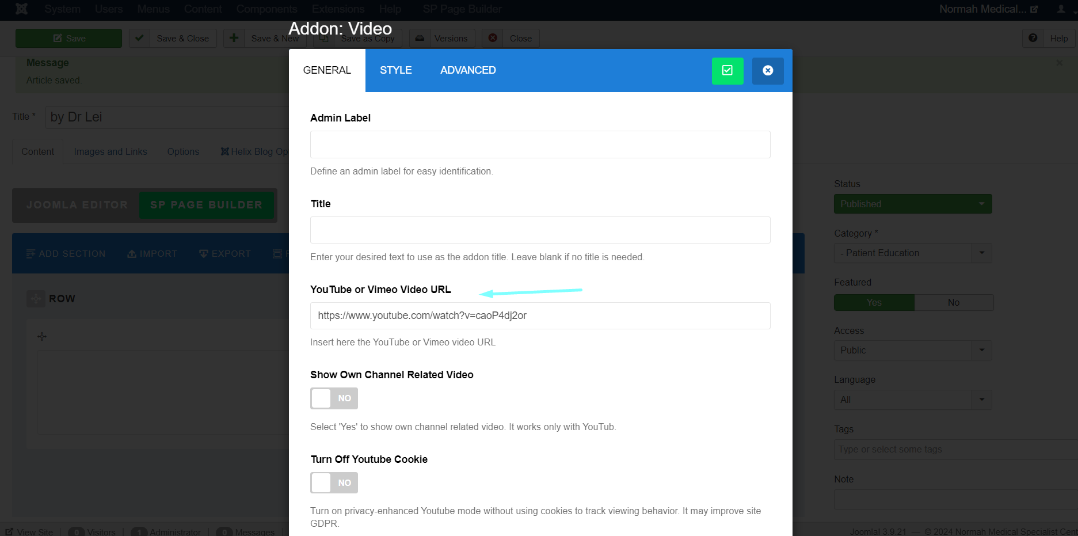The height and width of the screenshot is (536, 1078).
Task: Open the Help button at top right
Action: (1049, 39)
